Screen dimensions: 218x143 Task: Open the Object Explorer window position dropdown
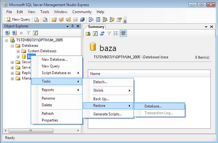click(x=68, y=26)
